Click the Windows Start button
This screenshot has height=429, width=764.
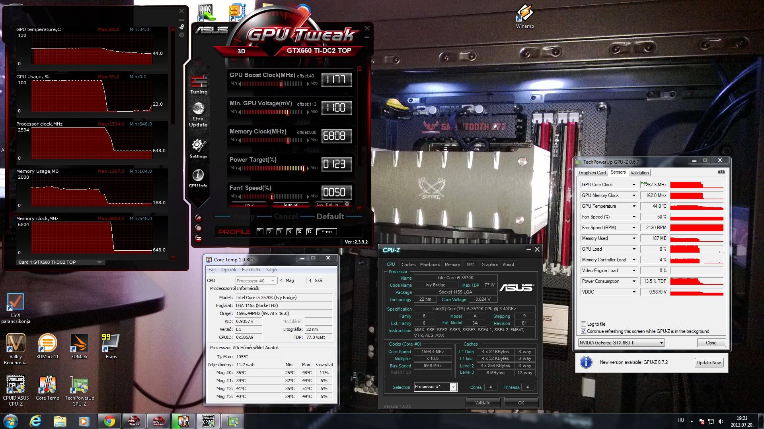[x=10, y=421]
